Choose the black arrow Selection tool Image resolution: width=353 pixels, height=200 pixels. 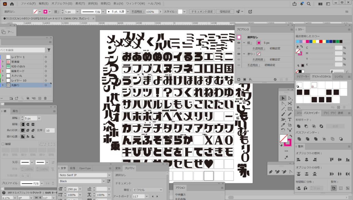pos(283,98)
